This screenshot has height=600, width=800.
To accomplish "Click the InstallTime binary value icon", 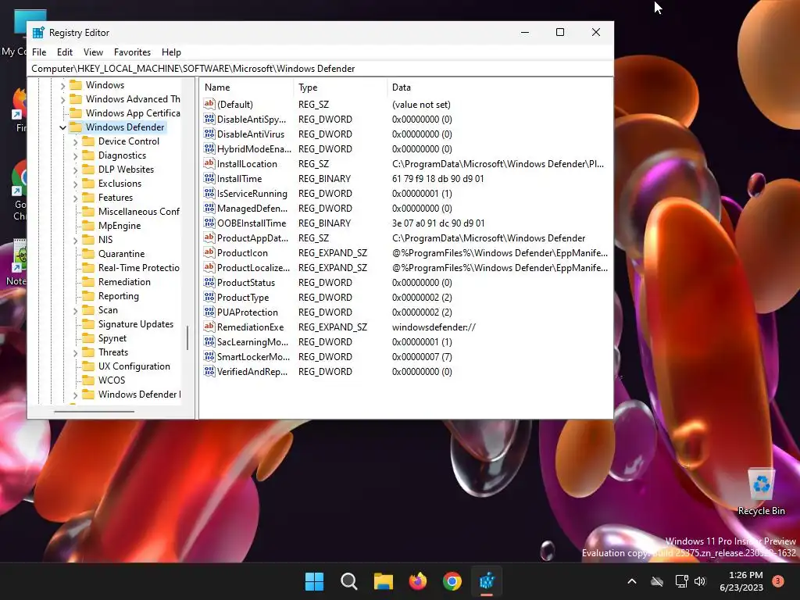I will click(x=209, y=178).
